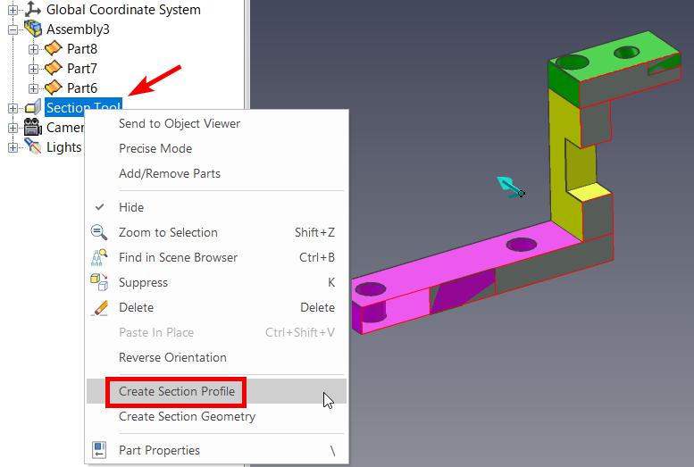The image size is (694, 467).
Task: Open Add/Remove Parts
Action: 170,173
